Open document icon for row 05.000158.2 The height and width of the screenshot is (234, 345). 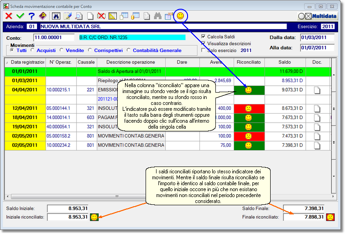click(x=317, y=136)
